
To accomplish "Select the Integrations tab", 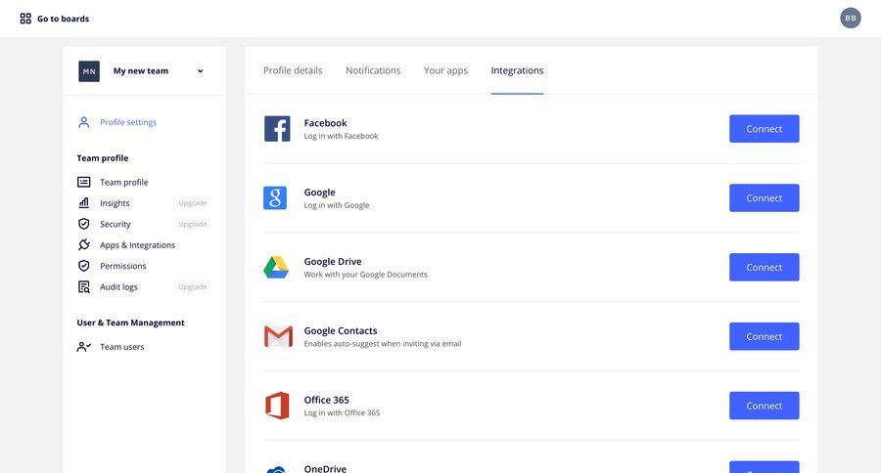I will (x=517, y=70).
